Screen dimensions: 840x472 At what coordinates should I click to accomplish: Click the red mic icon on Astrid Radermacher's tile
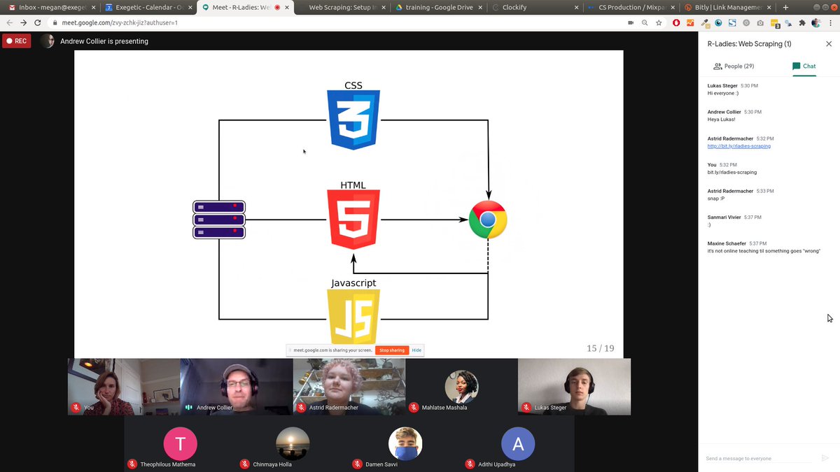coord(300,407)
